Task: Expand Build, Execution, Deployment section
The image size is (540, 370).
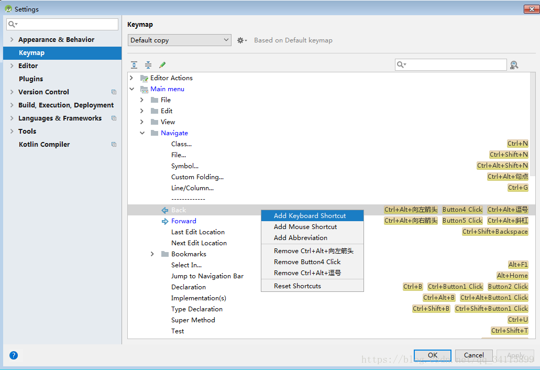Action: 12,105
